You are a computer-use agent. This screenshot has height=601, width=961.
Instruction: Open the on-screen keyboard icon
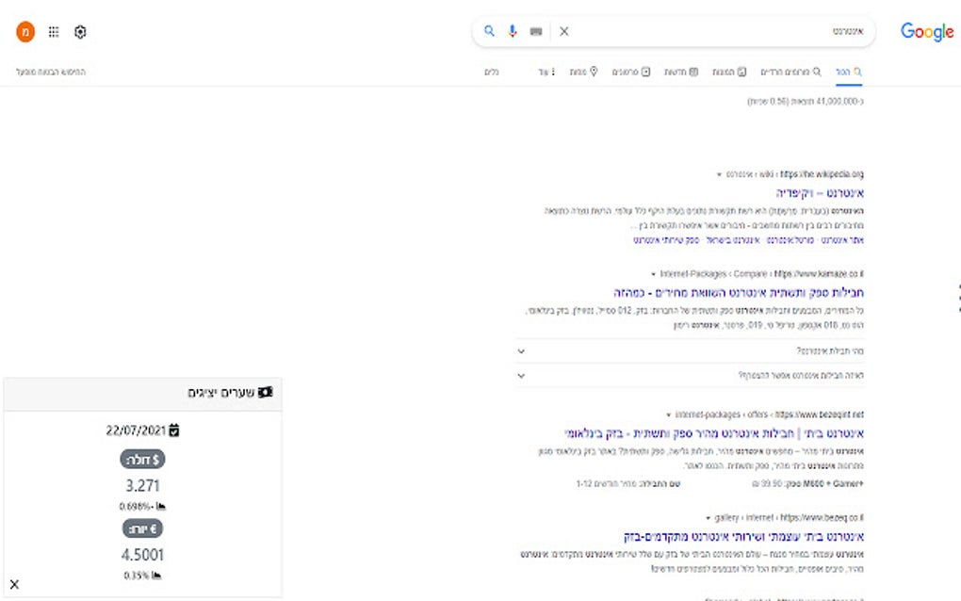[x=536, y=31]
